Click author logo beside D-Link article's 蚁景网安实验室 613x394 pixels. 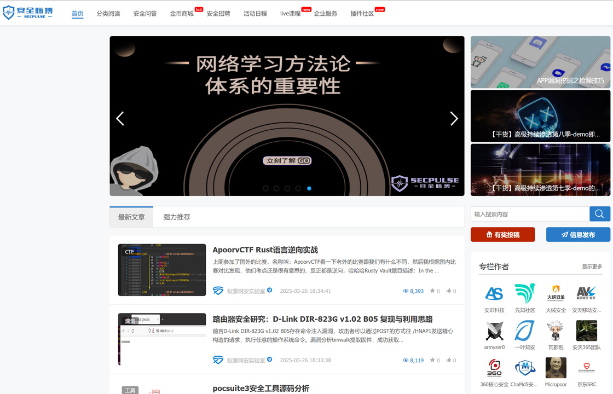pos(218,360)
